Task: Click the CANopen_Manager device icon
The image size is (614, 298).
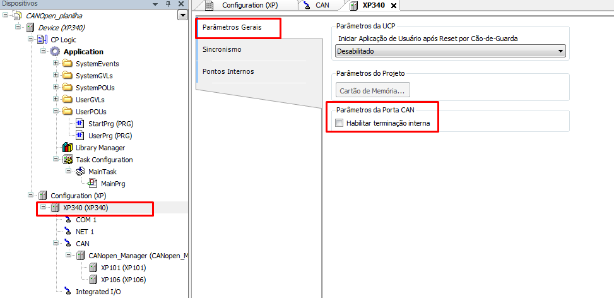Action: [x=80, y=256]
